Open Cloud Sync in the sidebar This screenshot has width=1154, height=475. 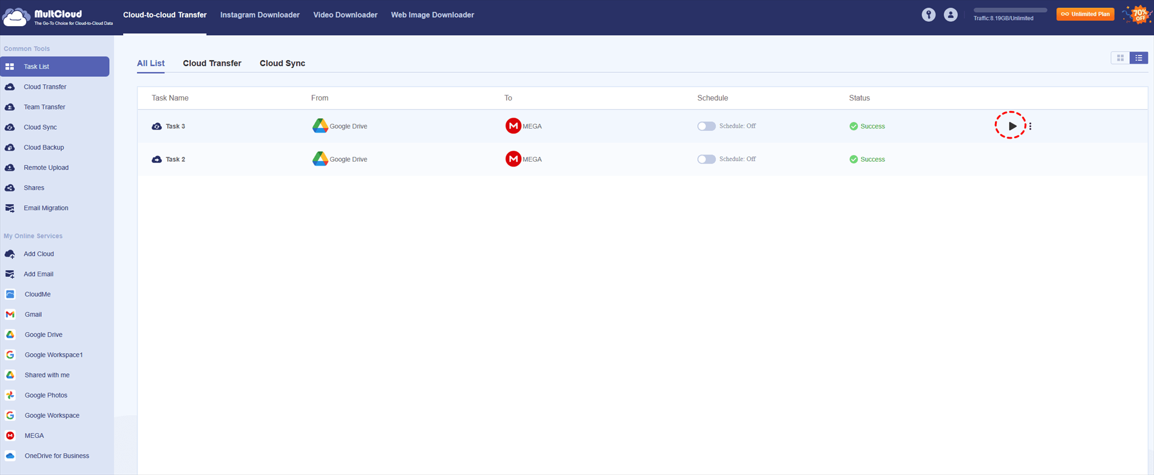tap(40, 127)
